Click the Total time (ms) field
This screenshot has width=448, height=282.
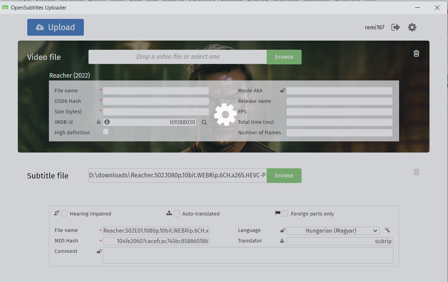point(339,122)
